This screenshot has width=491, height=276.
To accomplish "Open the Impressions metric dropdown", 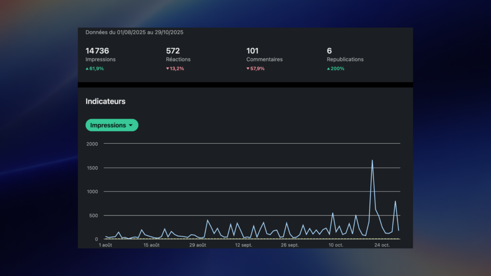I will tap(112, 125).
